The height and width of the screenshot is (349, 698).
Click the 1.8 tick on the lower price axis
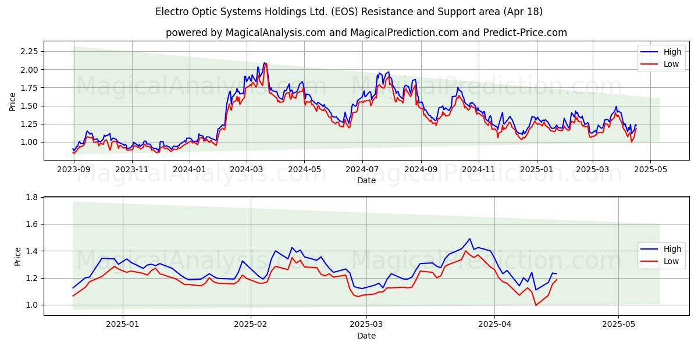(x=31, y=197)
